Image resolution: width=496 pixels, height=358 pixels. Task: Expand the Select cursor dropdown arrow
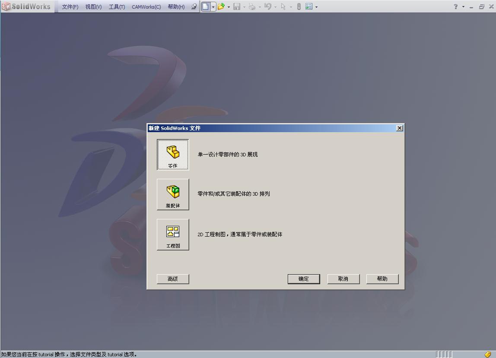tap(291, 6)
